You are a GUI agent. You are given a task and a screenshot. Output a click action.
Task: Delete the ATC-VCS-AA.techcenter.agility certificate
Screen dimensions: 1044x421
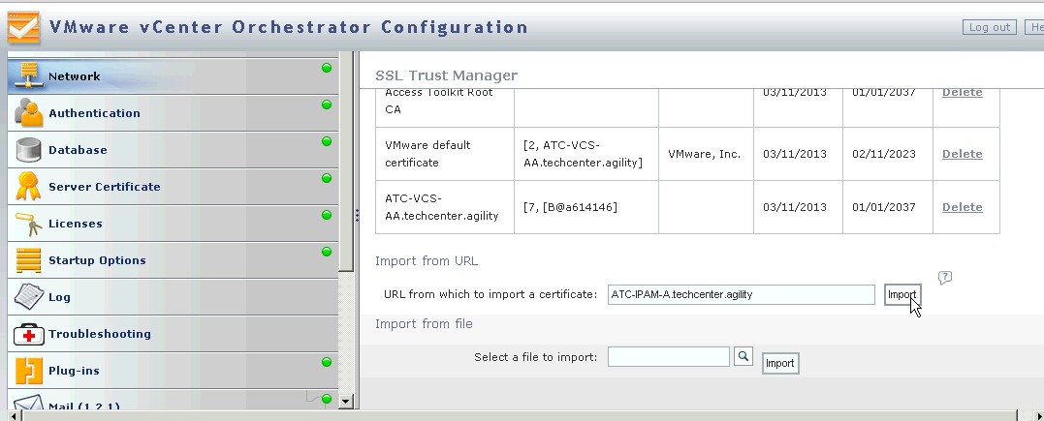(962, 207)
